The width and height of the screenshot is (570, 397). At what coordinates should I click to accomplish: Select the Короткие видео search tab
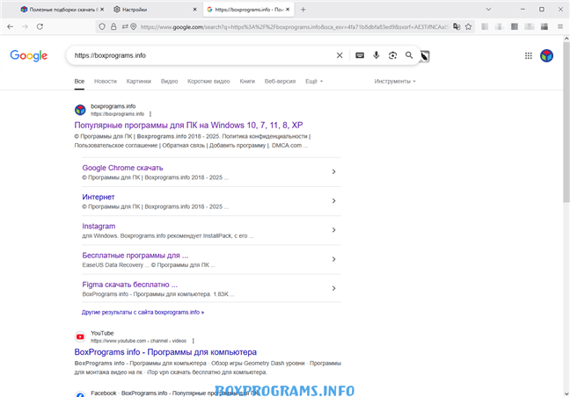click(208, 82)
